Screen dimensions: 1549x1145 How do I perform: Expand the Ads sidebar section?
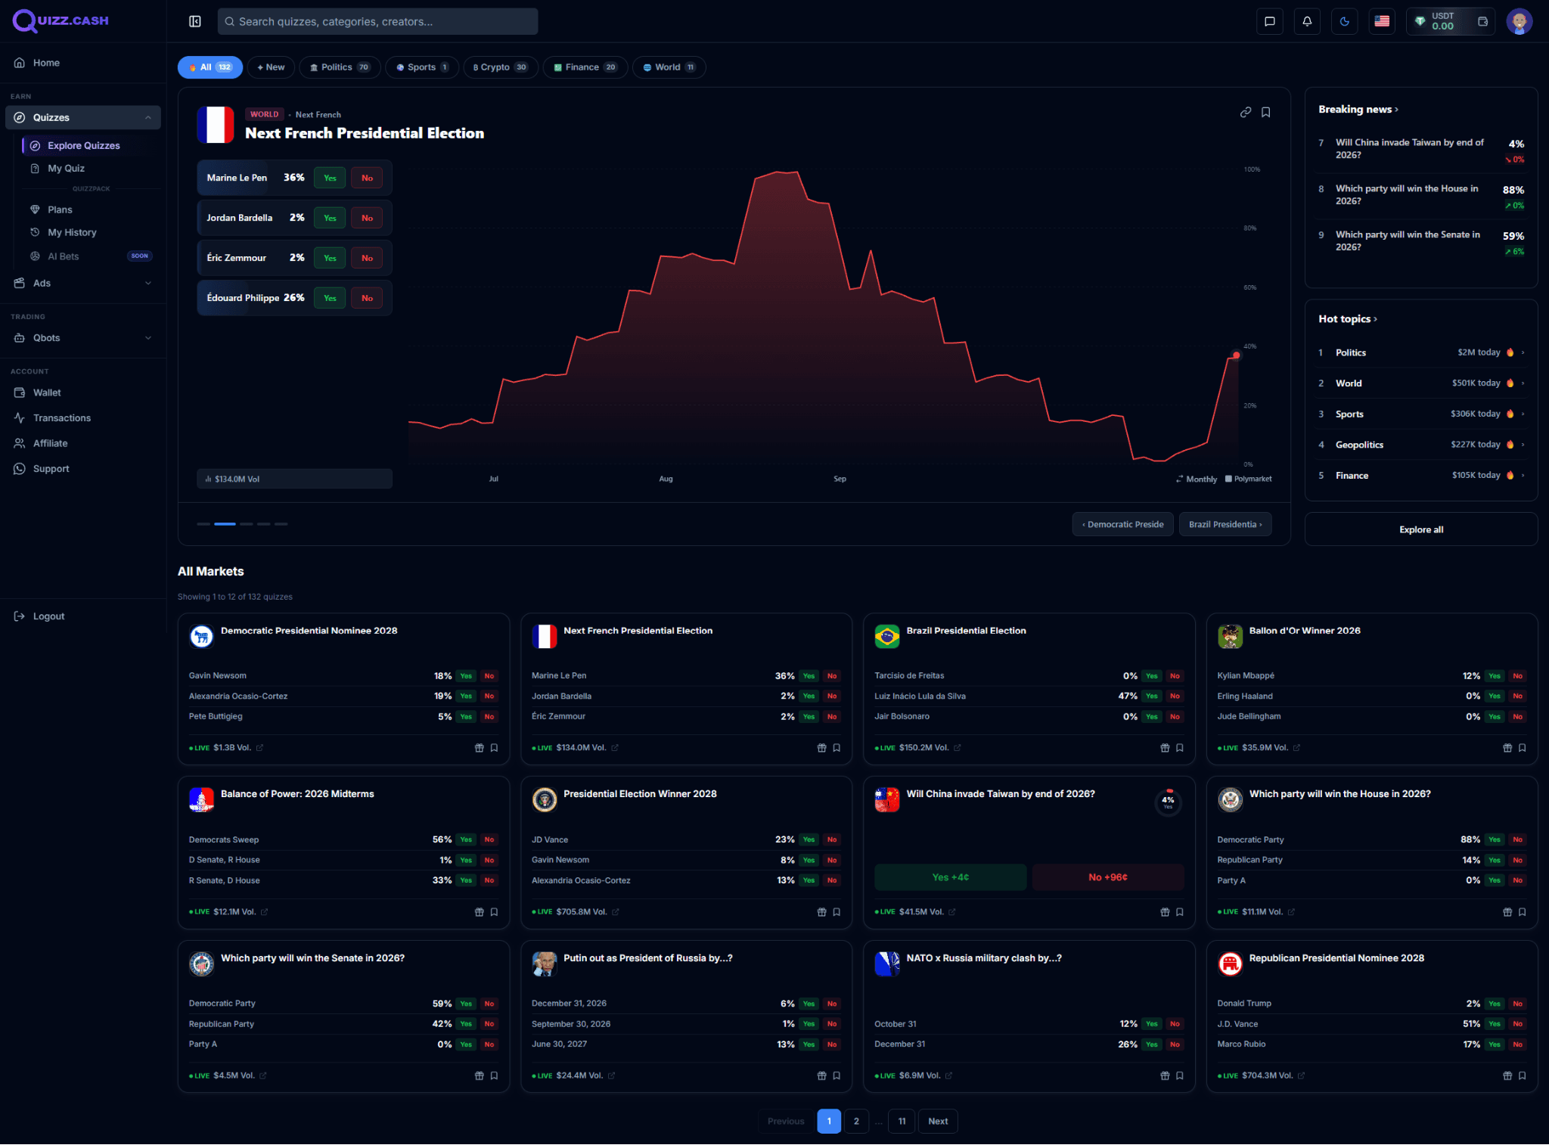point(148,283)
